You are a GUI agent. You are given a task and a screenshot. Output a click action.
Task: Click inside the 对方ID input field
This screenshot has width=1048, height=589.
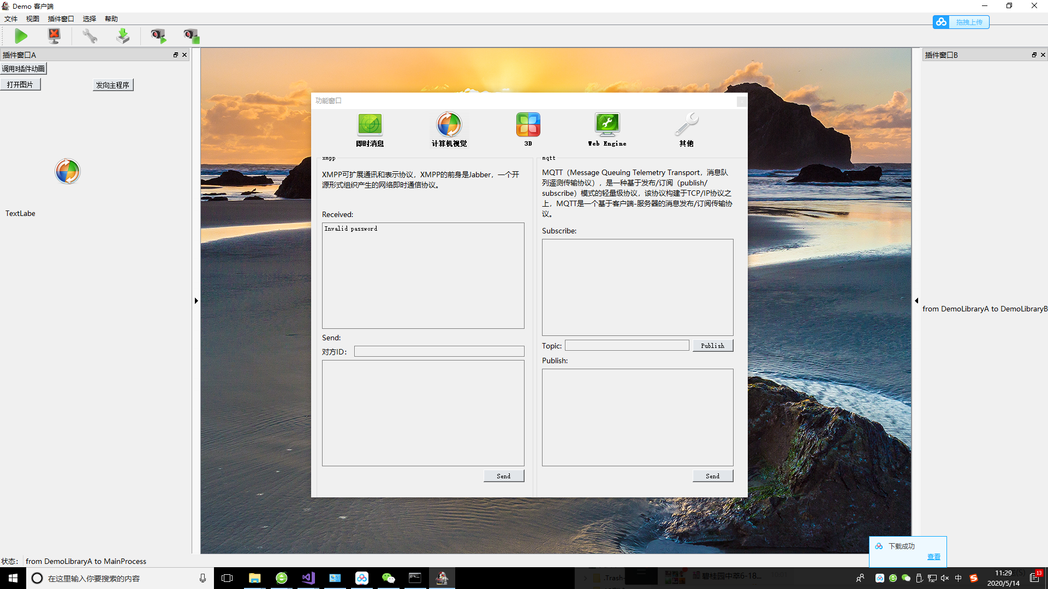[439, 351]
